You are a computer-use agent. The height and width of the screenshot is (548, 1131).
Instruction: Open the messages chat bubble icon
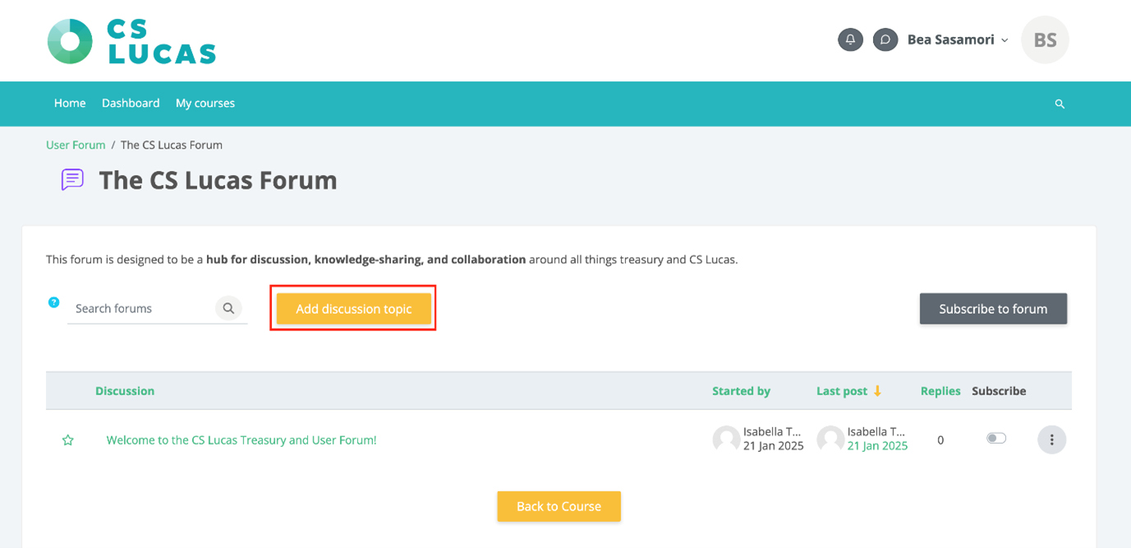tap(885, 39)
